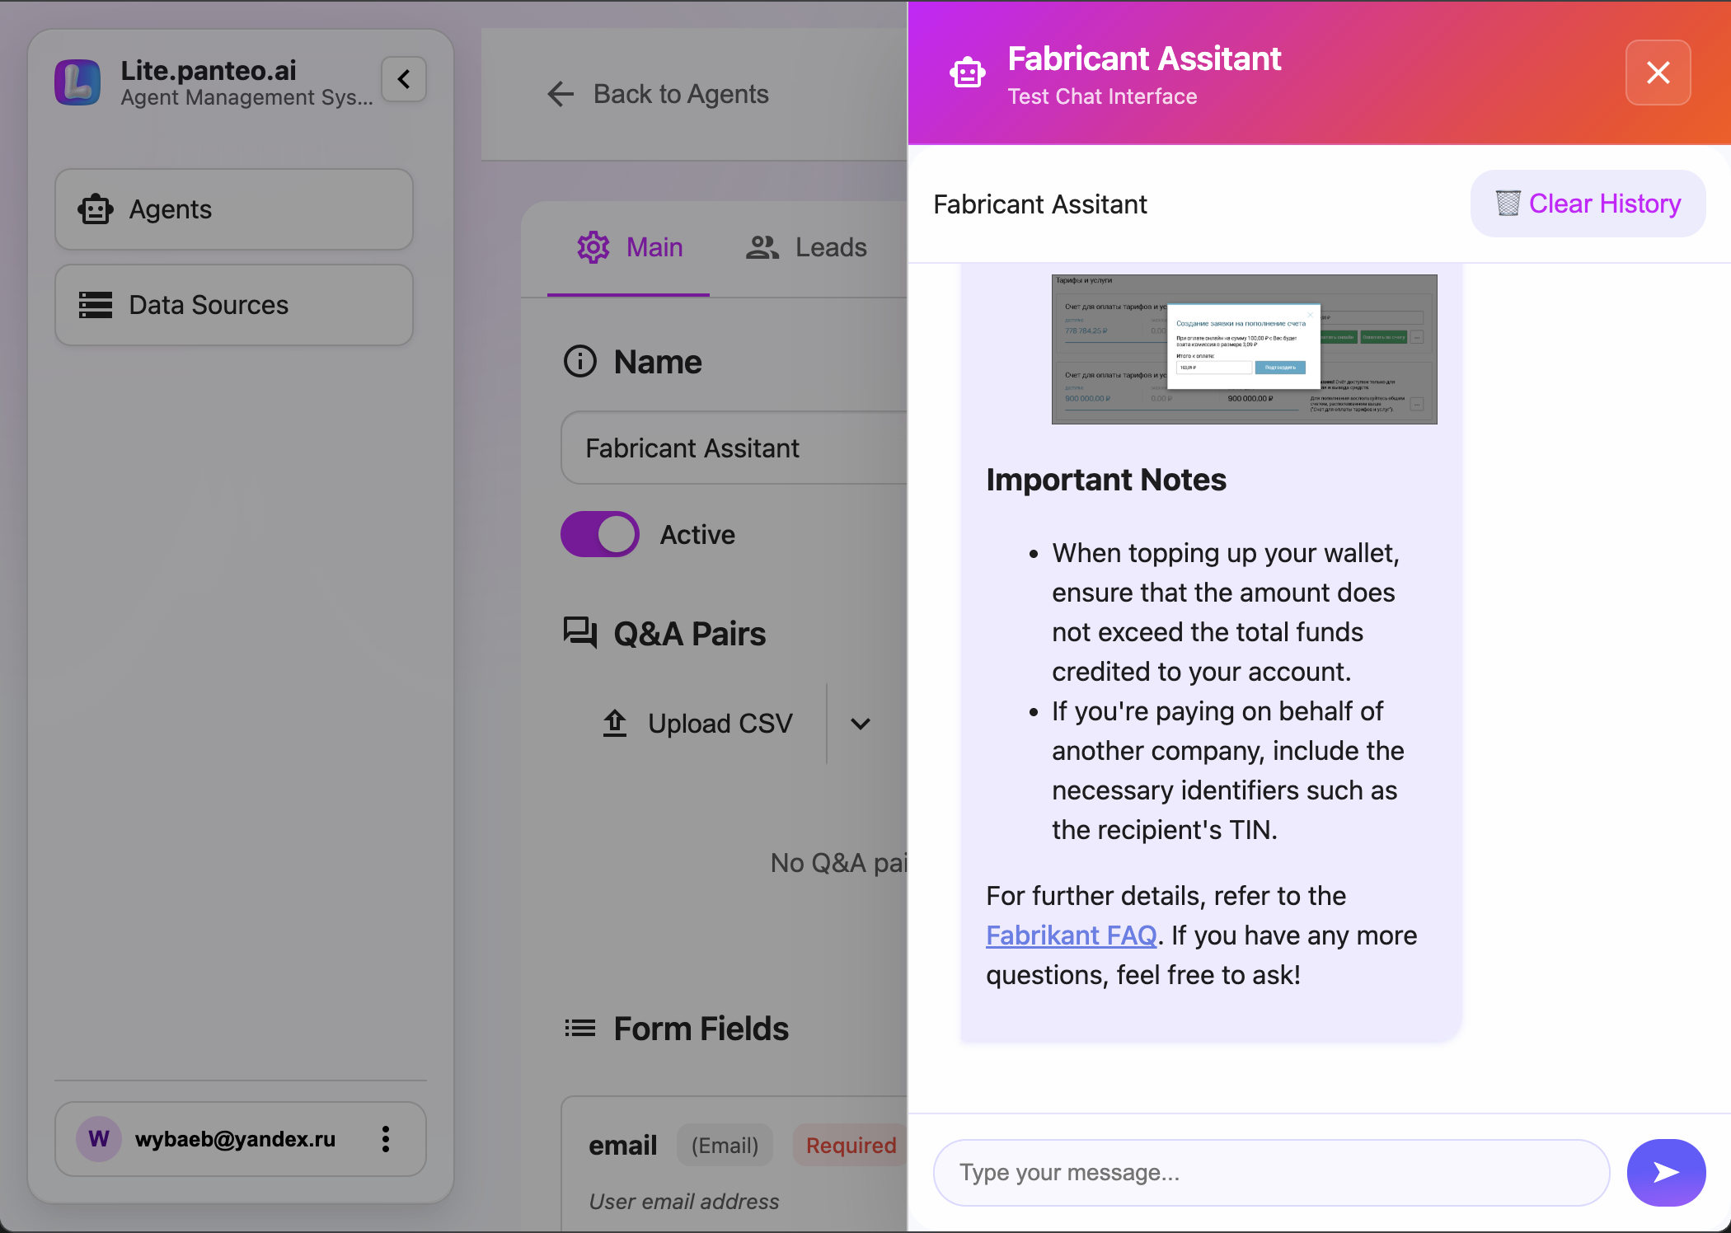Click the Type your message input field
1731x1233 pixels.
click(1269, 1172)
